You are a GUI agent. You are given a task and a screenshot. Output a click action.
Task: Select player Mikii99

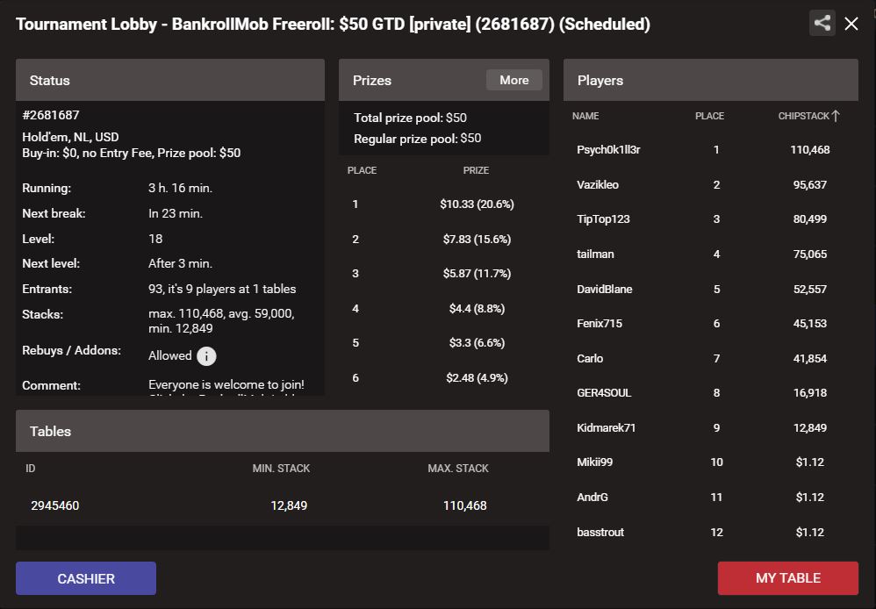(x=595, y=462)
